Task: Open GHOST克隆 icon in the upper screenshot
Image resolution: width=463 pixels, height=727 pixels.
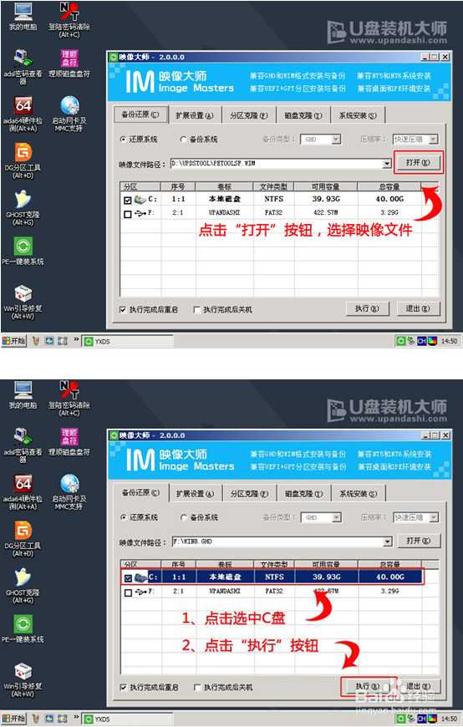Action: (x=23, y=208)
